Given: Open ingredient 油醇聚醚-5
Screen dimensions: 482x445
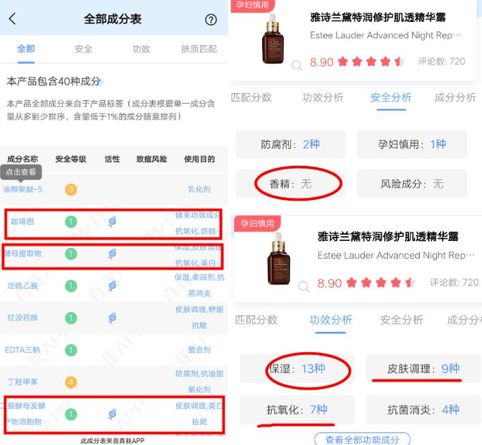Looking at the screenshot, I should [23, 189].
